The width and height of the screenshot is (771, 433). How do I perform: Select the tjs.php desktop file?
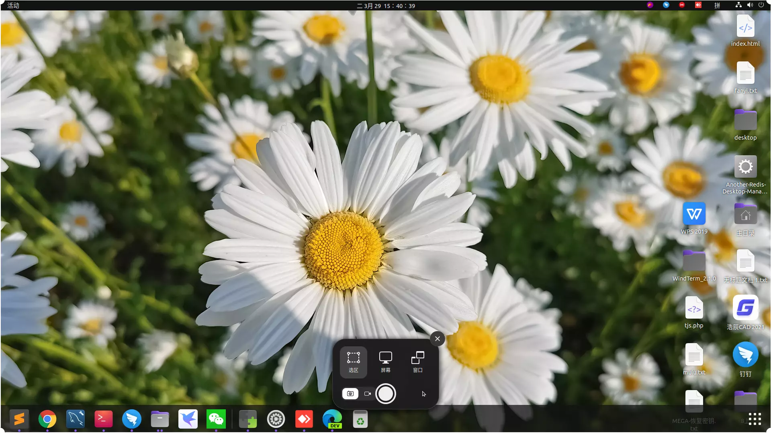[694, 313]
